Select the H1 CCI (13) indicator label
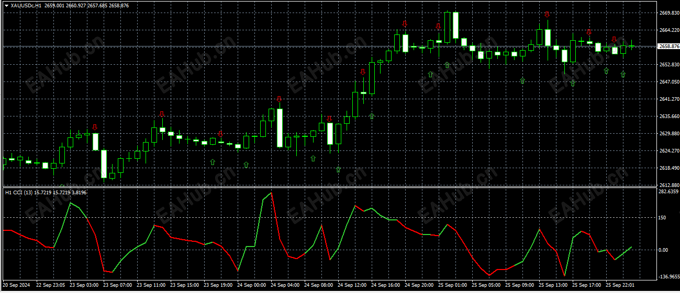Image resolution: width=680 pixels, height=293 pixels. coord(19,193)
